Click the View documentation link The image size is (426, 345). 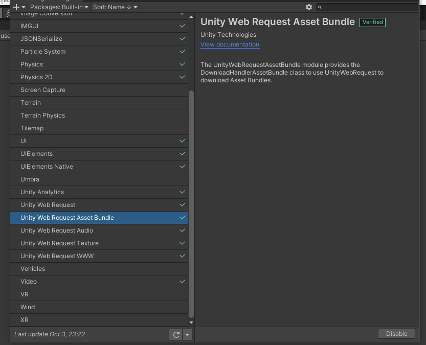coord(230,44)
